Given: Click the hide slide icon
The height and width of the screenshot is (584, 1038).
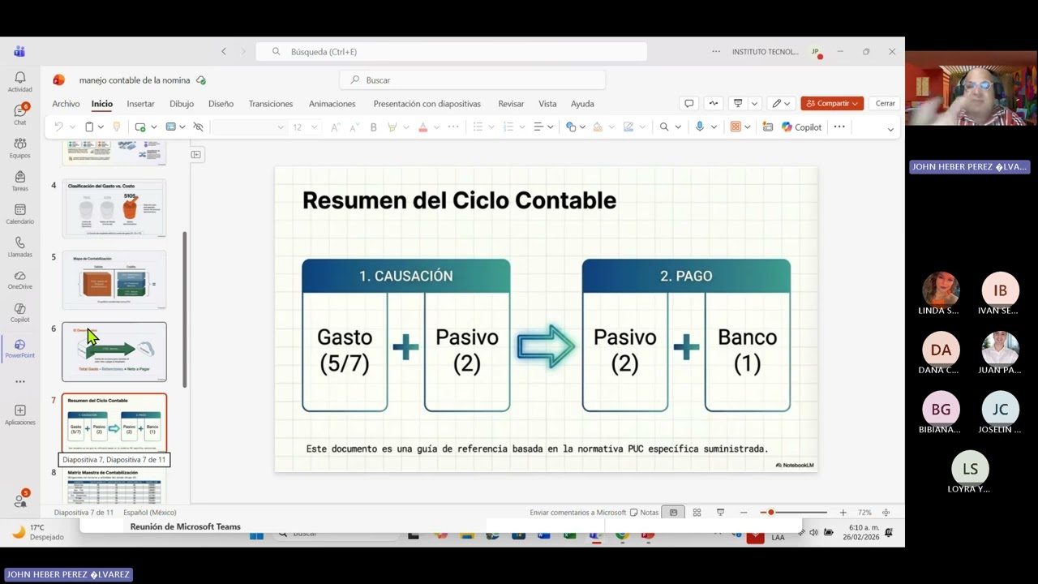Looking at the screenshot, I should (x=198, y=127).
